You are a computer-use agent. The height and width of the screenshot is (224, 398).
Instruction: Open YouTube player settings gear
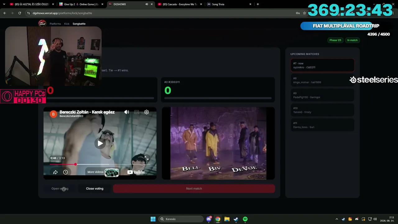146,112
